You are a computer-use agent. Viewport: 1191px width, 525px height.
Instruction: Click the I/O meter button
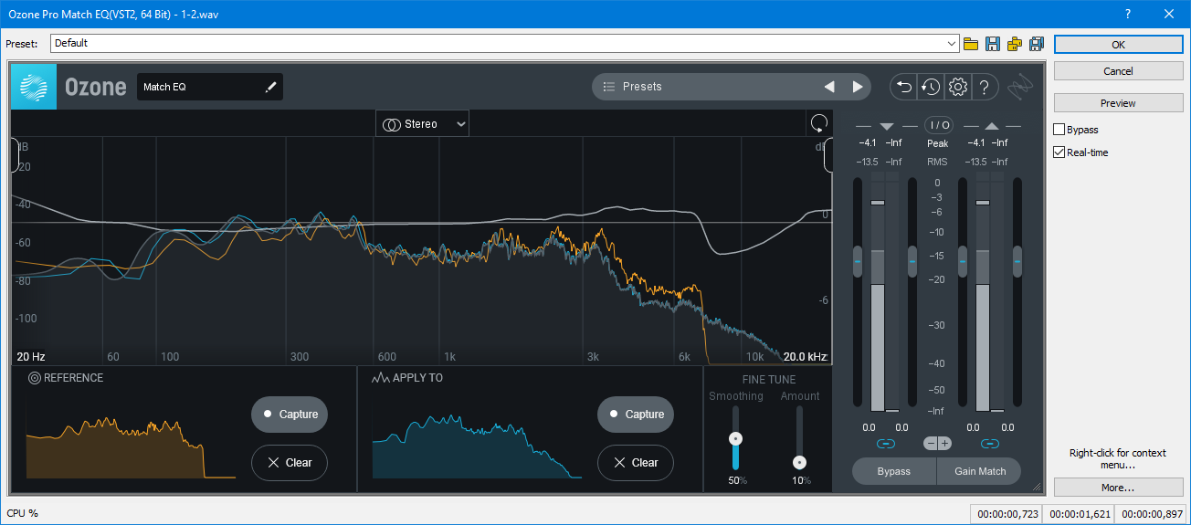click(x=939, y=125)
